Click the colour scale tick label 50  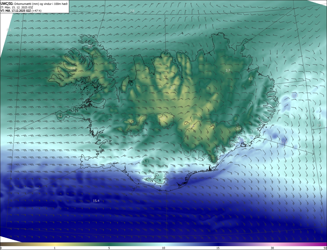(325, 248)
